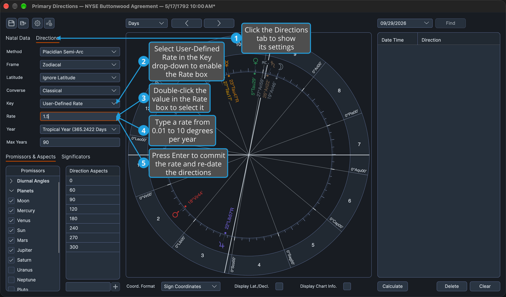Click the Clear button
Screen dimensions: 506x297
485,286
